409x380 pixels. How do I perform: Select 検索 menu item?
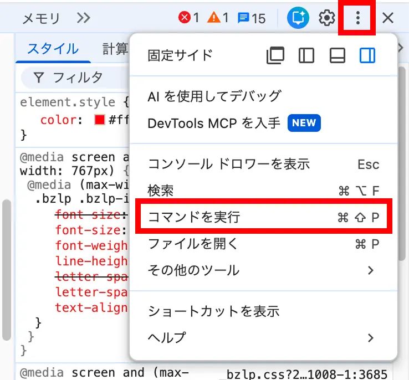[x=263, y=191]
